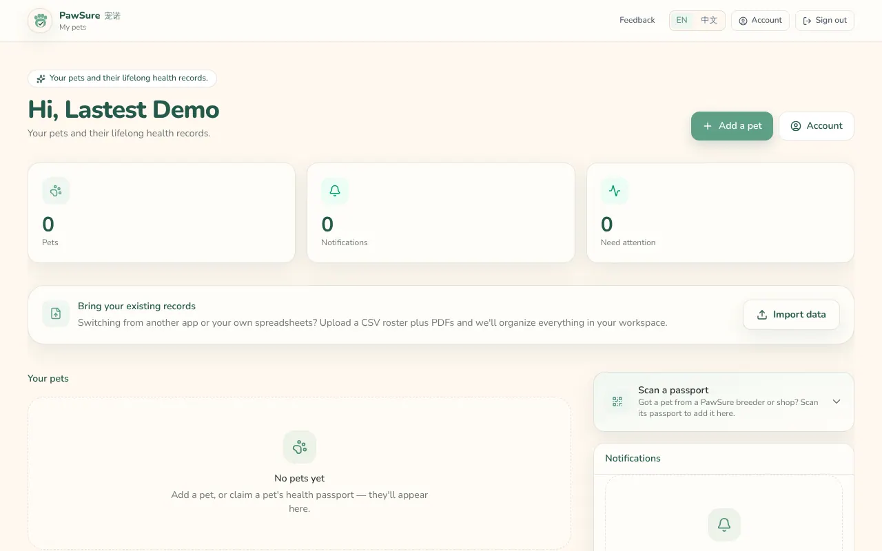
Task: Click the 'Bring your existing records' title
Action: pyautogui.click(x=137, y=306)
